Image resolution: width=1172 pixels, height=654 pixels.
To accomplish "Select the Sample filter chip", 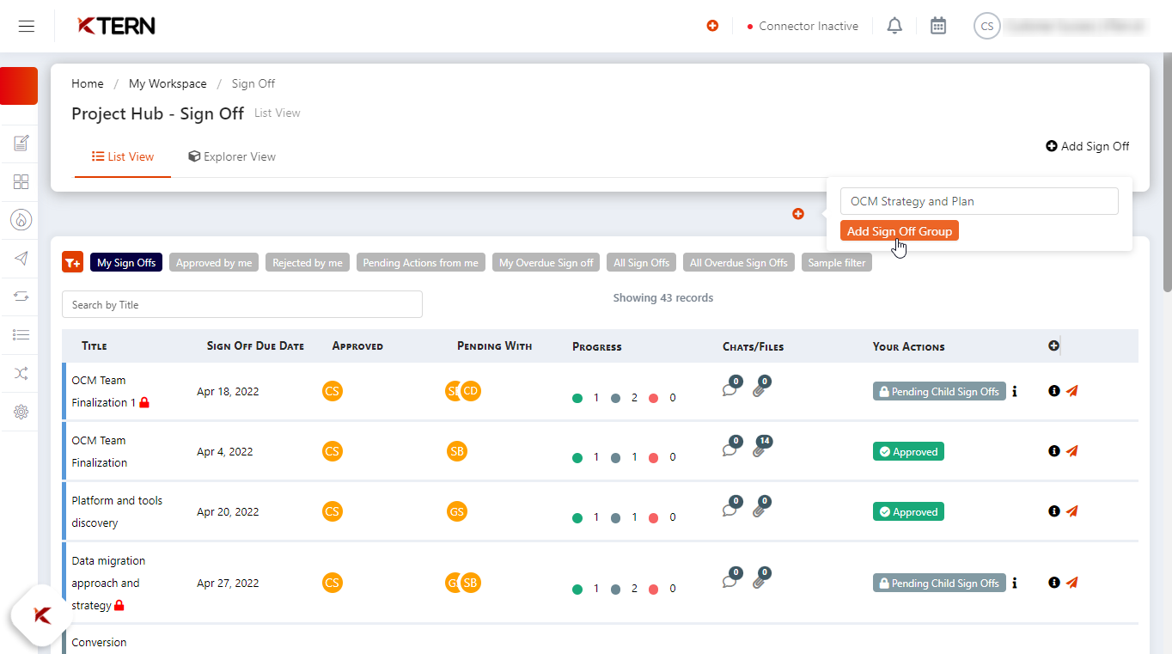I will [837, 262].
